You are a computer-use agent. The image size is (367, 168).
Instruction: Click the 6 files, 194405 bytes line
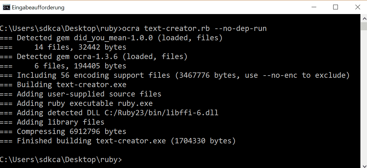click(63, 66)
